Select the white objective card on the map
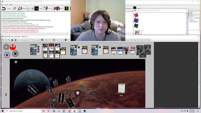Screen dimensions: 201x113 (x=122, y=88)
